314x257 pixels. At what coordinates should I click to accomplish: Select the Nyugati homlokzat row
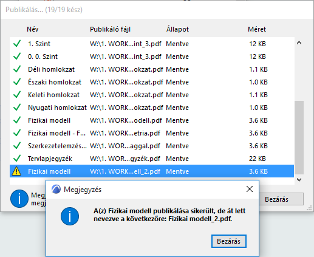152,108
